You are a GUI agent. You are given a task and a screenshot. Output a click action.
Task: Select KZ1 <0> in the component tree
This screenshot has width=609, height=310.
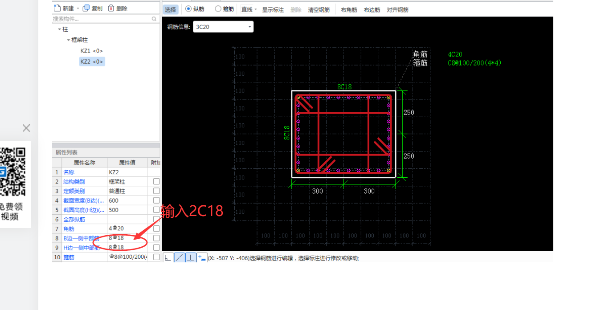click(92, 51)
